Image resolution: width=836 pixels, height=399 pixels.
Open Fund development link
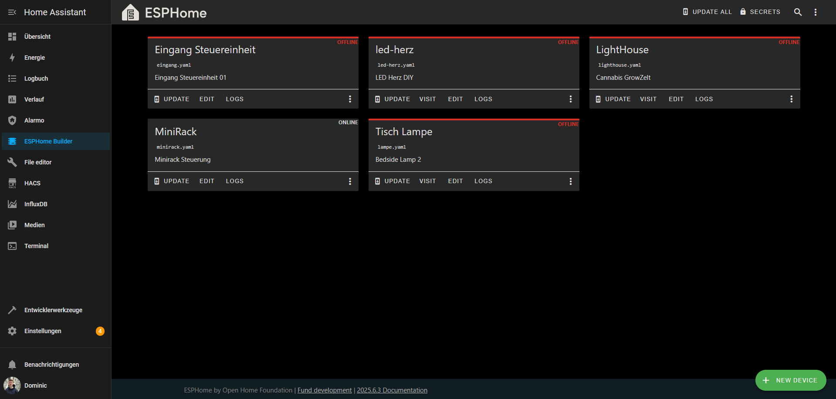325,390
